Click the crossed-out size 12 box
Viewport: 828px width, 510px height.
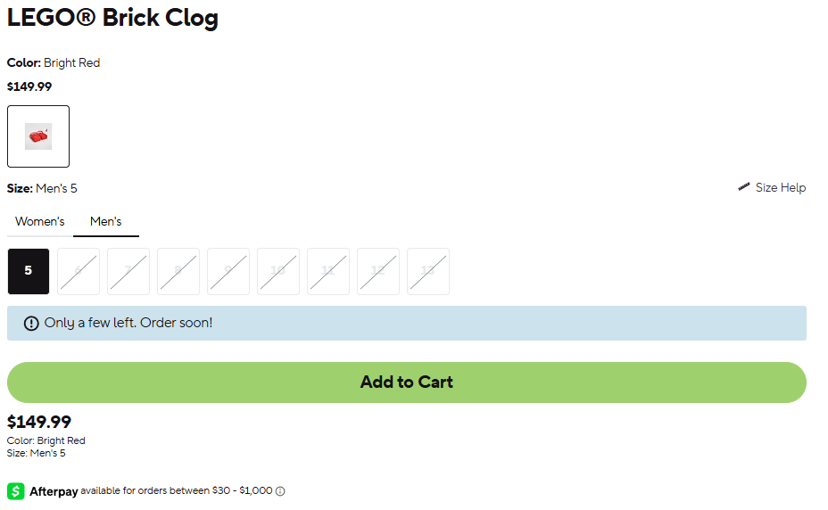378,271
